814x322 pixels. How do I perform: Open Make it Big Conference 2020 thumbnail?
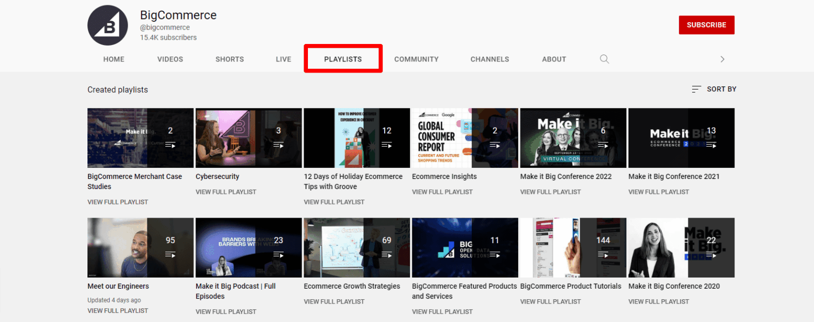(x=682, y=247)
